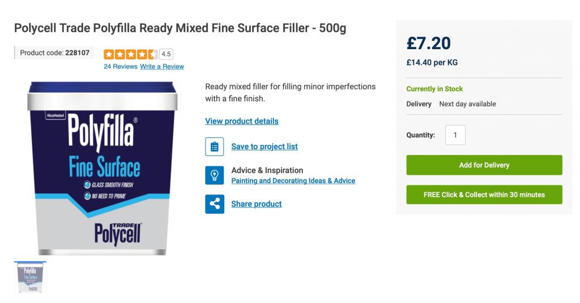Click the £7.20 price
The width and height of the screenshot is (580, 303).
point(429,43)
